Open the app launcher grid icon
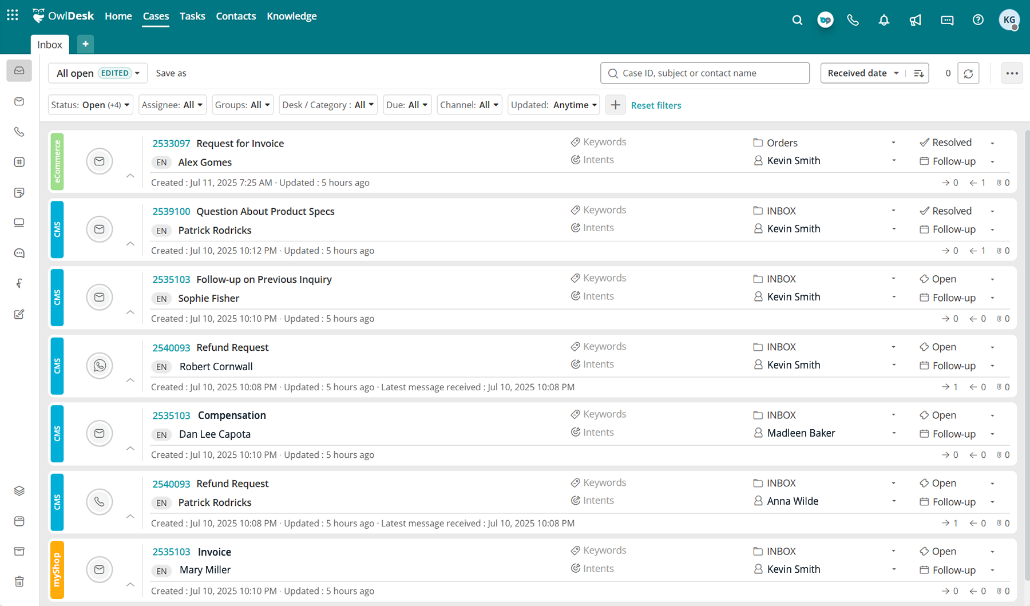This screenshot has width=1030, height=606. [x=13, y=15]
